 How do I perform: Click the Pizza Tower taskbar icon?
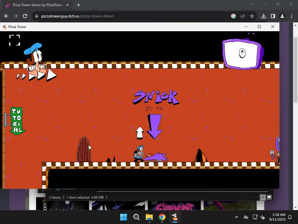(175, 217)
